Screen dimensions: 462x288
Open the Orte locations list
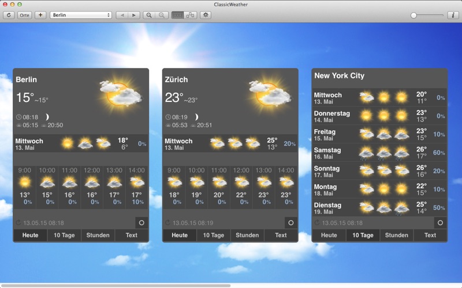(x=24, y=15)
